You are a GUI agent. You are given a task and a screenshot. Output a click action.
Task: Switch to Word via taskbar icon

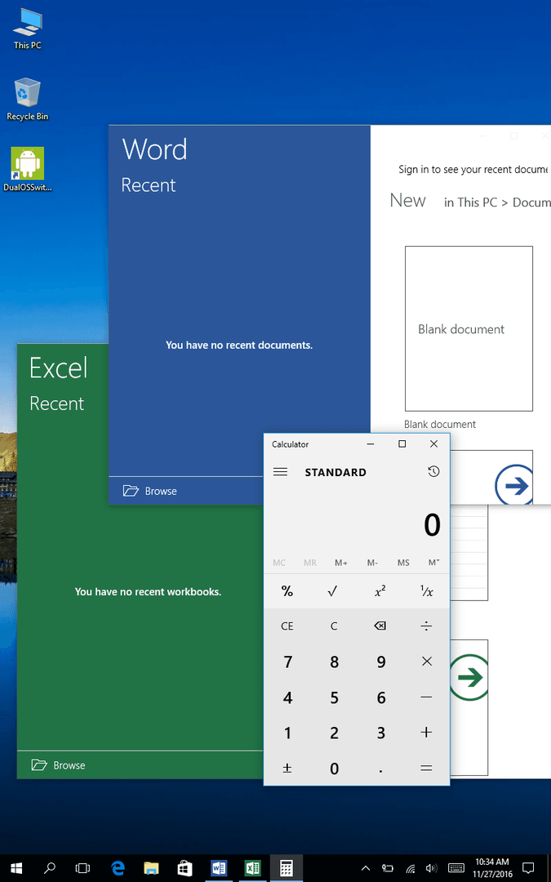coord(219,868)
